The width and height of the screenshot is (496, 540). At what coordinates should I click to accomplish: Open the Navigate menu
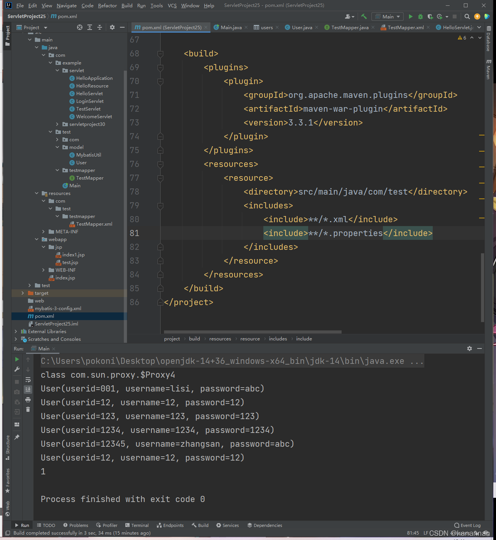point(67,5)
